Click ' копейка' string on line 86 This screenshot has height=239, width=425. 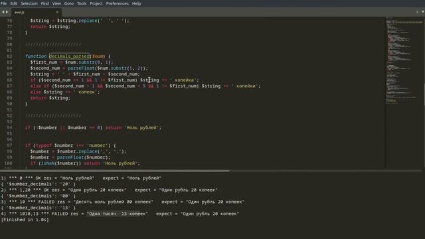point(183,80)
